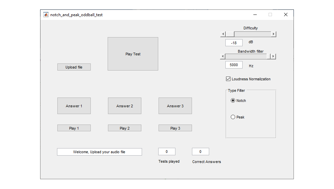The height and width of the screenshot is (189, 334).
Task: Minimize the notch_and_peak_oddball_test window
Action: pos(255,15)
